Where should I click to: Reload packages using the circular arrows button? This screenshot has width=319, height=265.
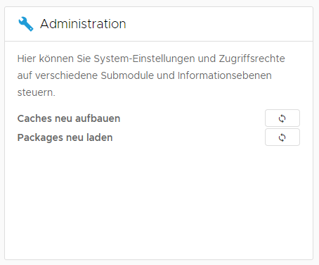282,137
